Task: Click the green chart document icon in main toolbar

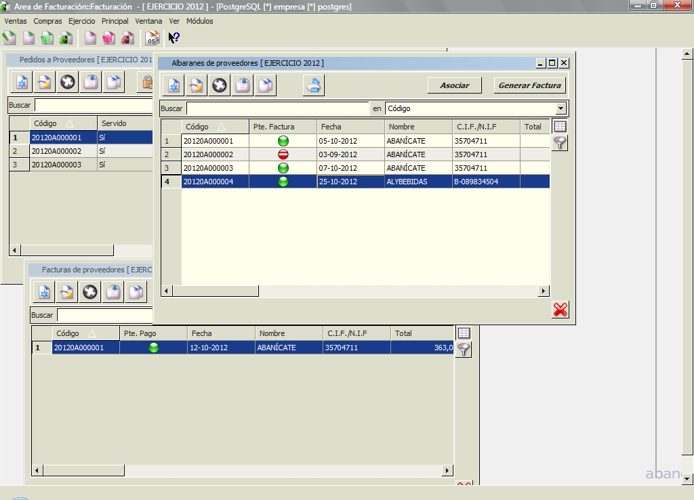Action: coord(66,38)
